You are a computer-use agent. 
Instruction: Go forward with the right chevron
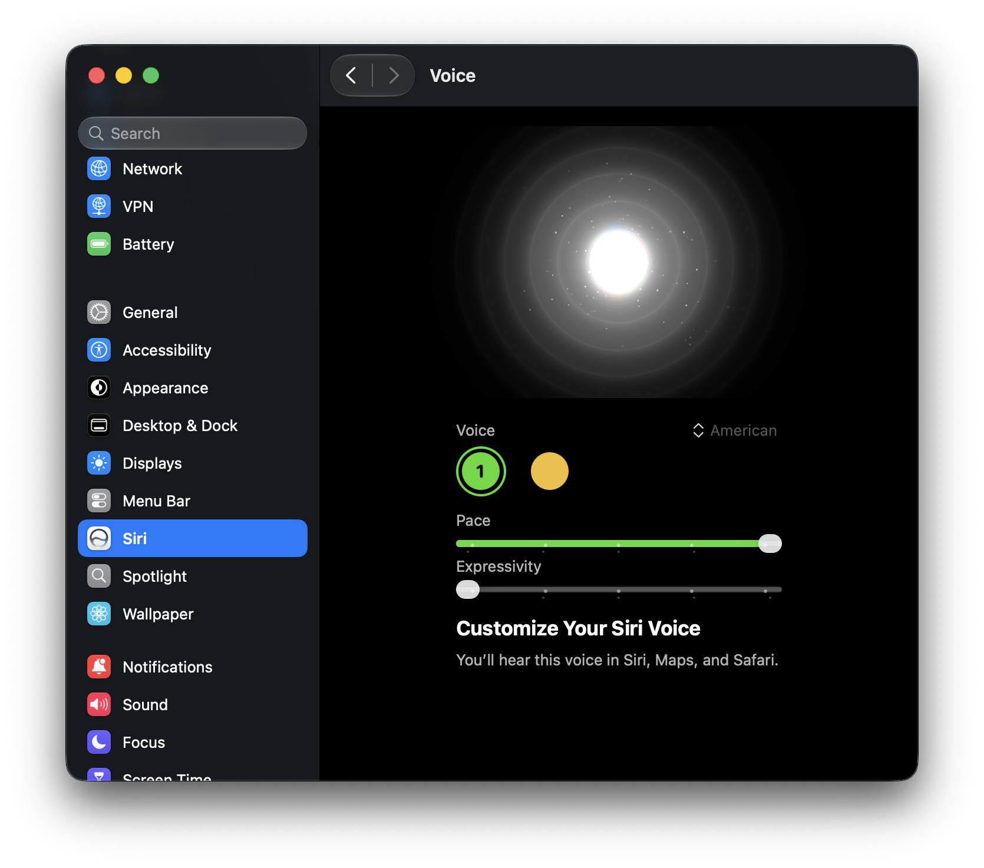tap(394, 75)
